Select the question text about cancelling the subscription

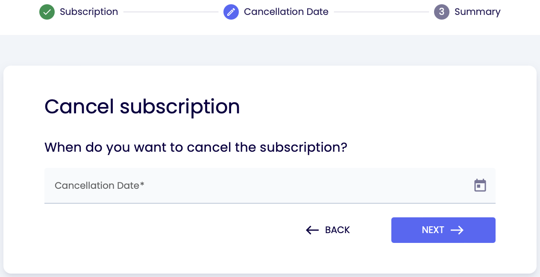click(x=196, y=147)
